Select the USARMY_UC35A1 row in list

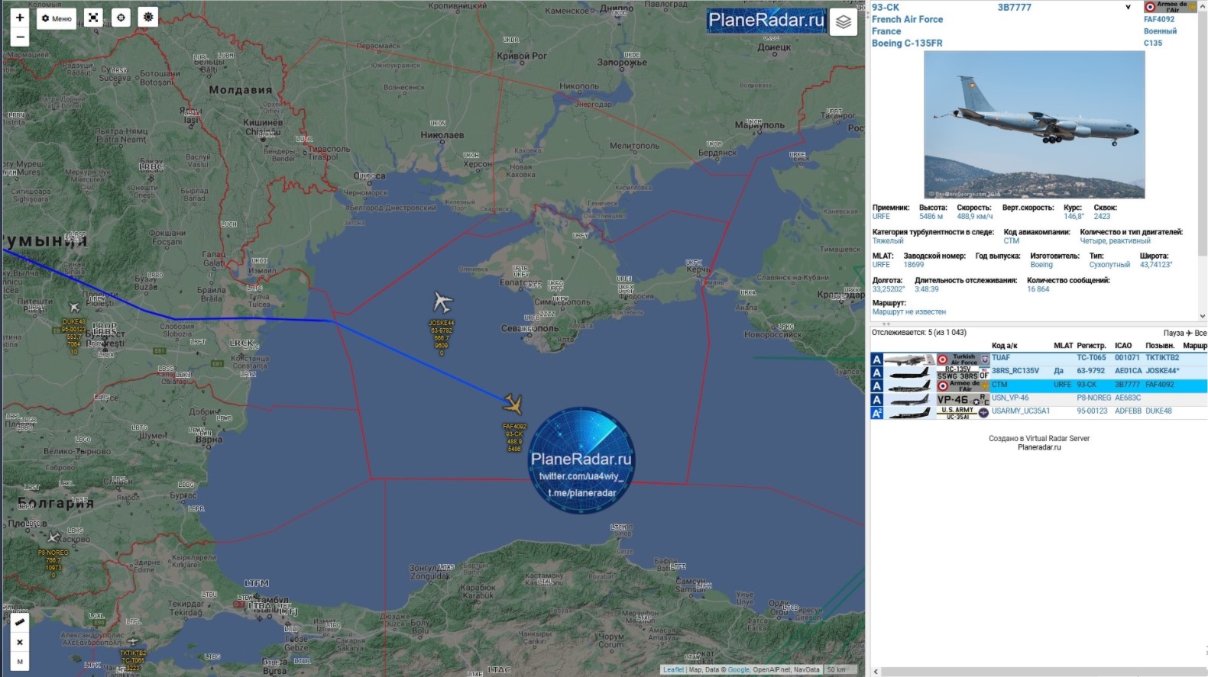1038,412
